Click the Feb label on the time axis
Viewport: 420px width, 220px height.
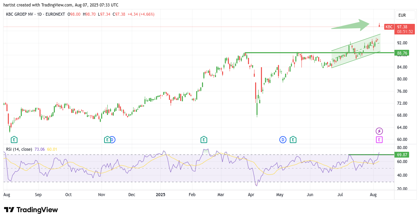point(192,195)
